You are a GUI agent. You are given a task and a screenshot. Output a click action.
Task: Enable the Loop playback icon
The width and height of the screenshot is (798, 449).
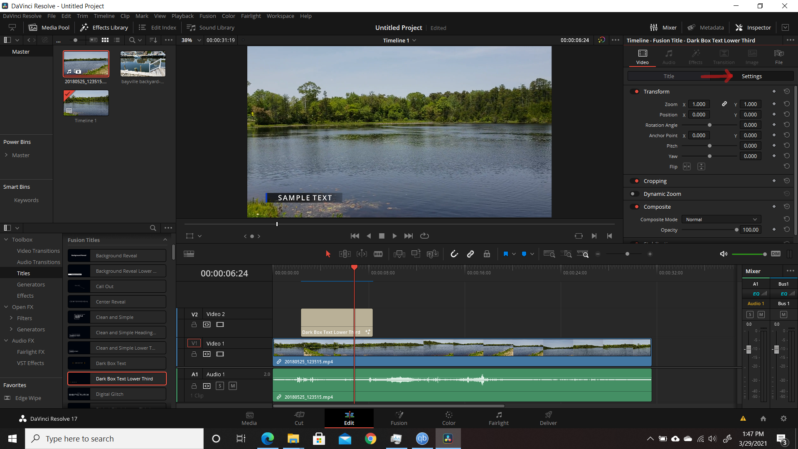424,236
